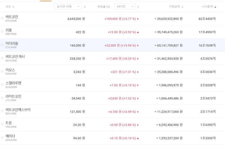Open the 실시간 시세 dropdown

tap(68, 7)
